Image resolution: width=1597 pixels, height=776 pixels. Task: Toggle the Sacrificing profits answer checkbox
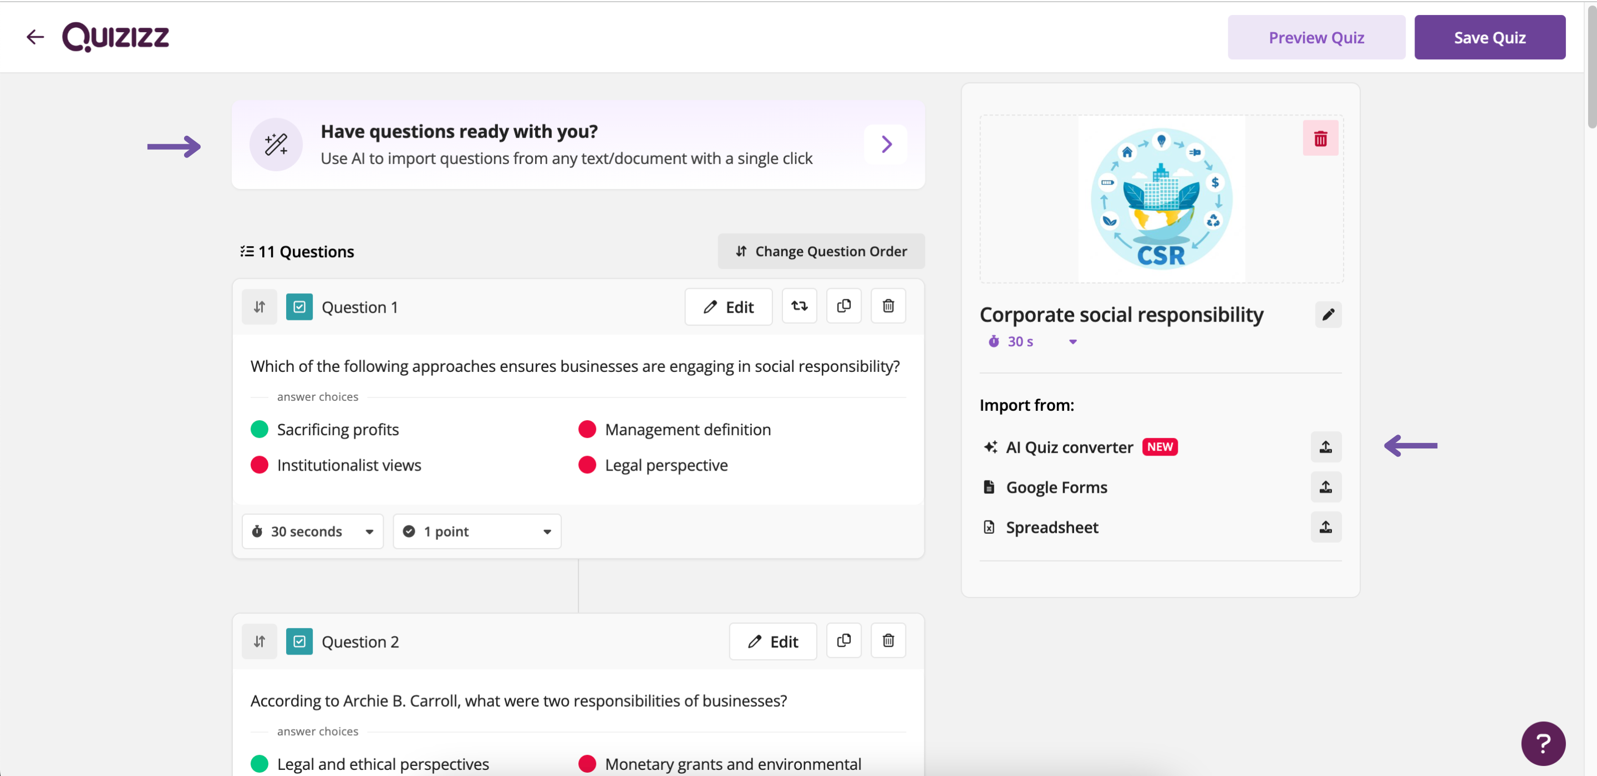261,428
